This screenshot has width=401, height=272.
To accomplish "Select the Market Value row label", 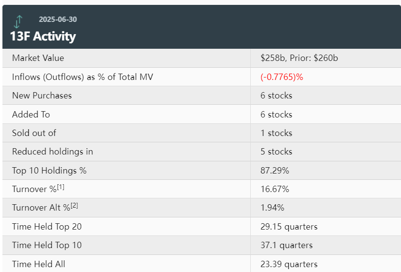I will click(x=38, y=58).
